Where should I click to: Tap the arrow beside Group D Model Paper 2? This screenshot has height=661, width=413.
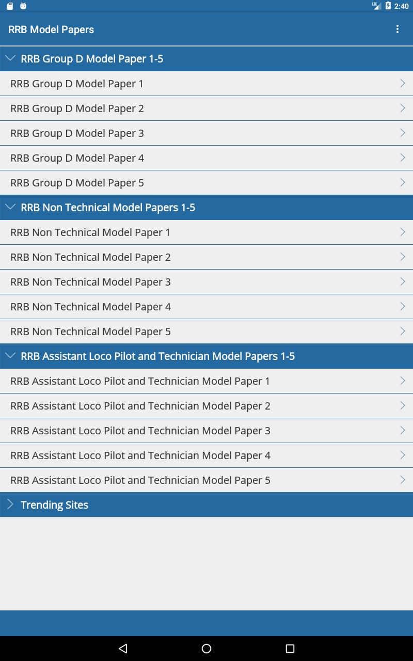(403, 108)
